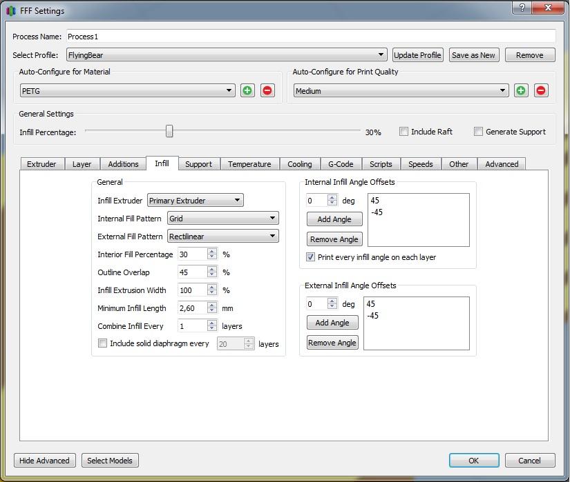
Task: Increase Interior Fill Percentage with up arrow
Action: click(x=212, y=251)
